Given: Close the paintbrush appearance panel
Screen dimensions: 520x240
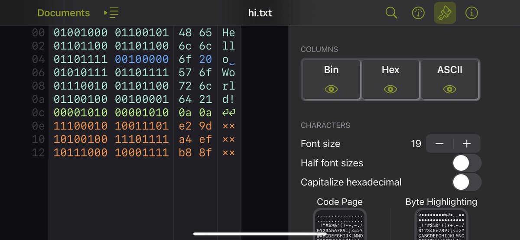Looking at the screenshot, I should point(445,13).
